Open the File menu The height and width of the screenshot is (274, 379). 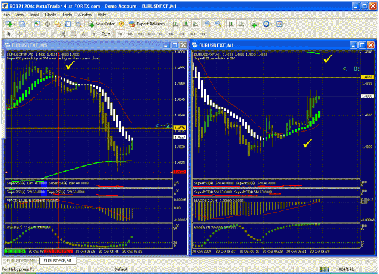tap(7, 15)
